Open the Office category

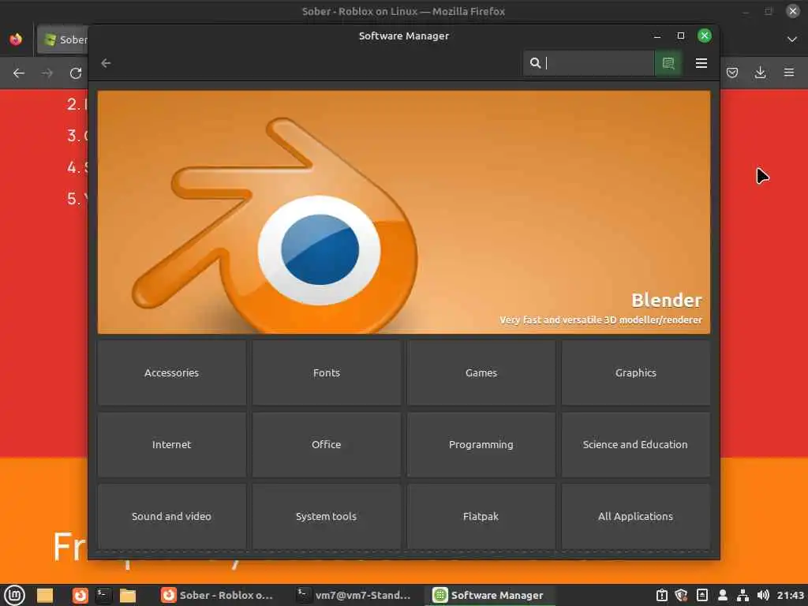326,444
